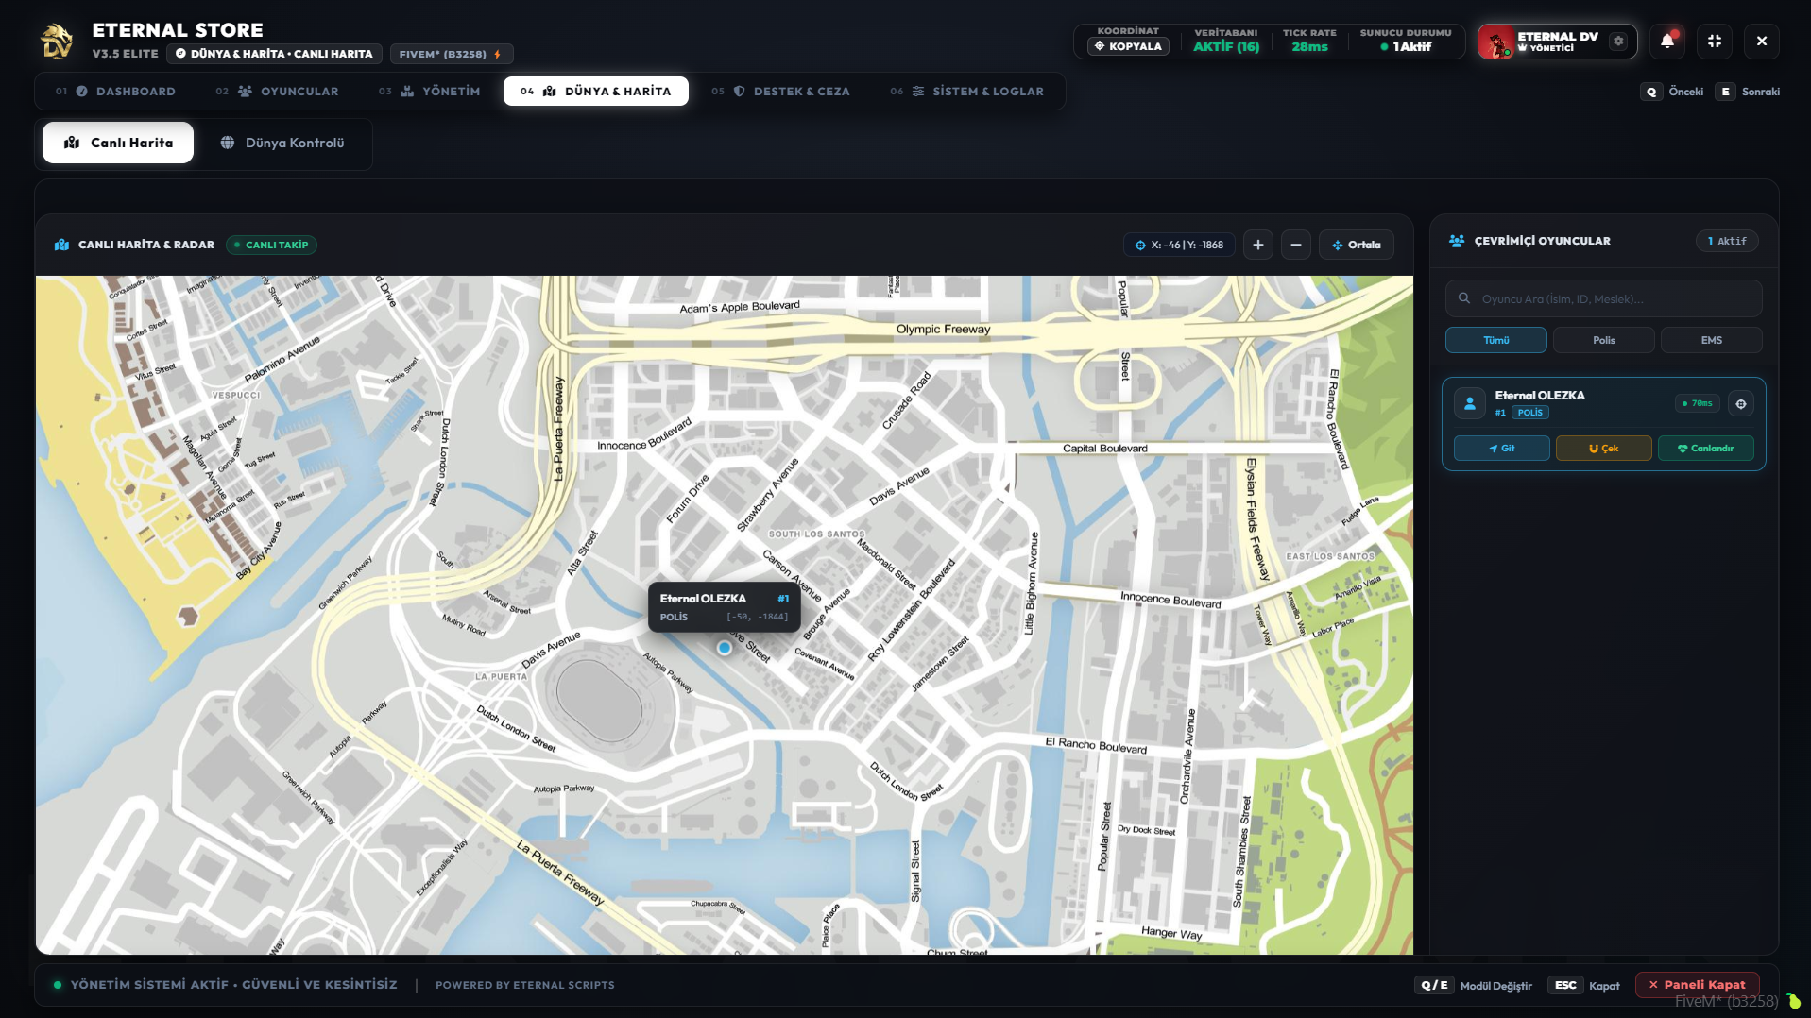The height and width of the screenshot is (1018, 1811).
Task: Click the 1 Aktif player count badge
Action: click(x=1727, y=242)
